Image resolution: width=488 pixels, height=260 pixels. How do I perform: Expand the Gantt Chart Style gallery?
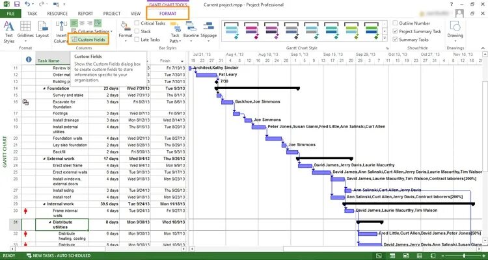tap(385, 38)
